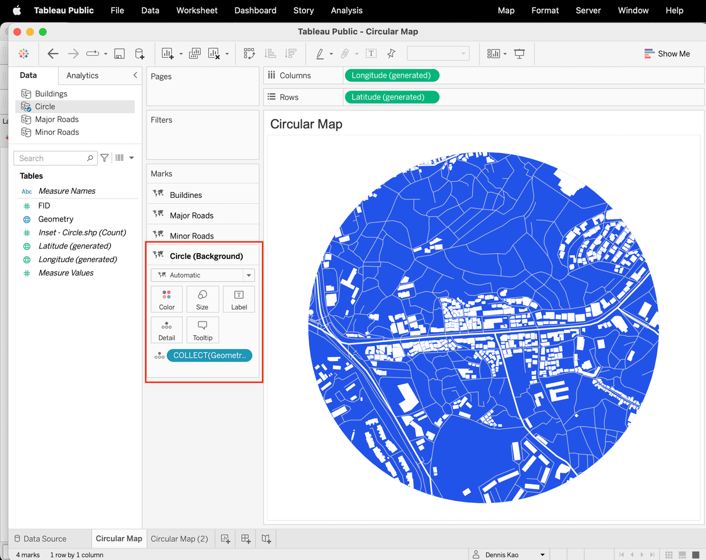Open the Map menu
The height and width of the screenshot is (560, 706).
pyautogui.click(x=506, y=10)
